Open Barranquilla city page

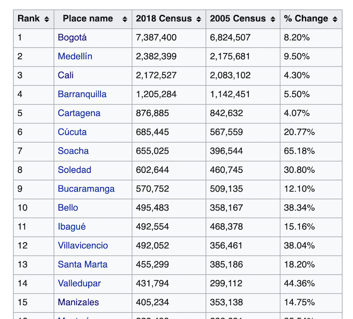click(82, 94)
